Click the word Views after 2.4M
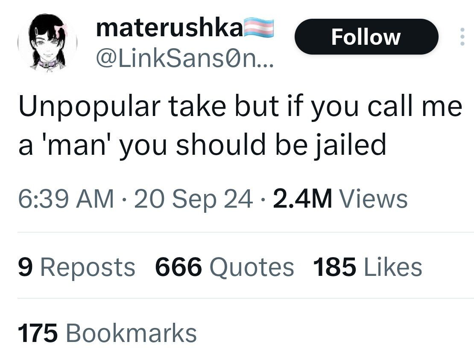474x362 pixels. coord(374,198)
